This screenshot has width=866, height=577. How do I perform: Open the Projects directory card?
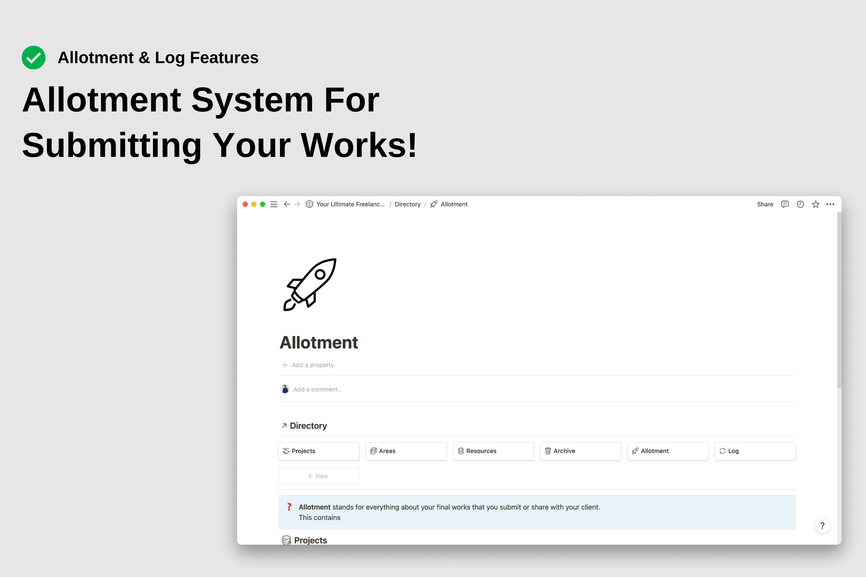(x=319, y=451)
